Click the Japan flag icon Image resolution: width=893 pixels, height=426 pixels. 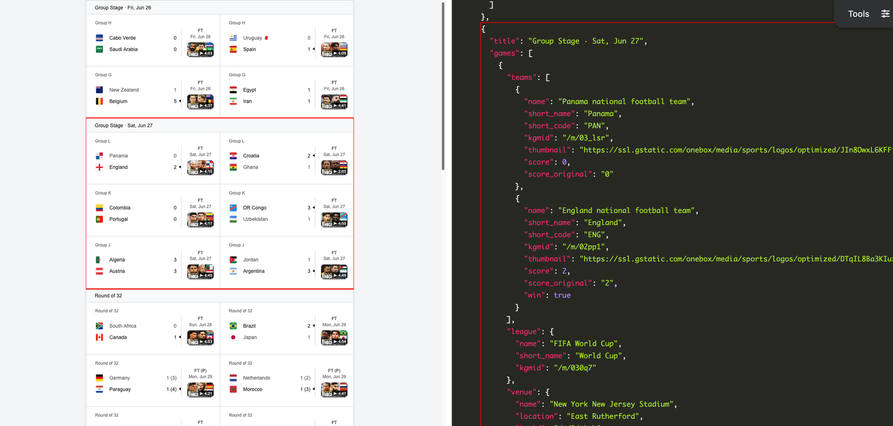click(x=233, y=338)
